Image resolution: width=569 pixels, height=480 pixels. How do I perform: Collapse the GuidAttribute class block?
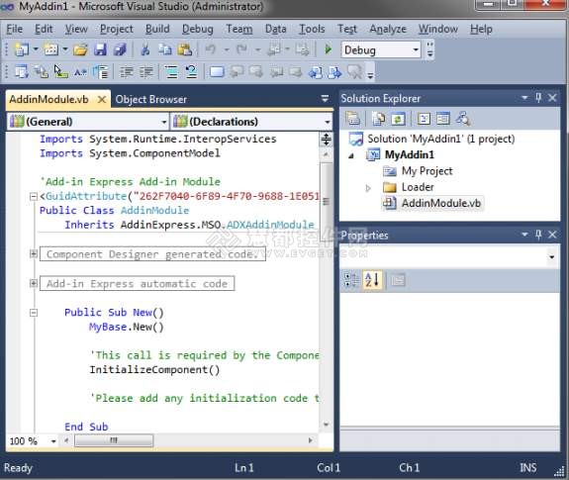[34, 197]
